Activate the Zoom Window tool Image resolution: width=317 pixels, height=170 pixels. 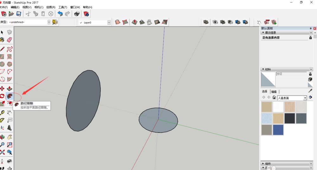tap(9, 145)
